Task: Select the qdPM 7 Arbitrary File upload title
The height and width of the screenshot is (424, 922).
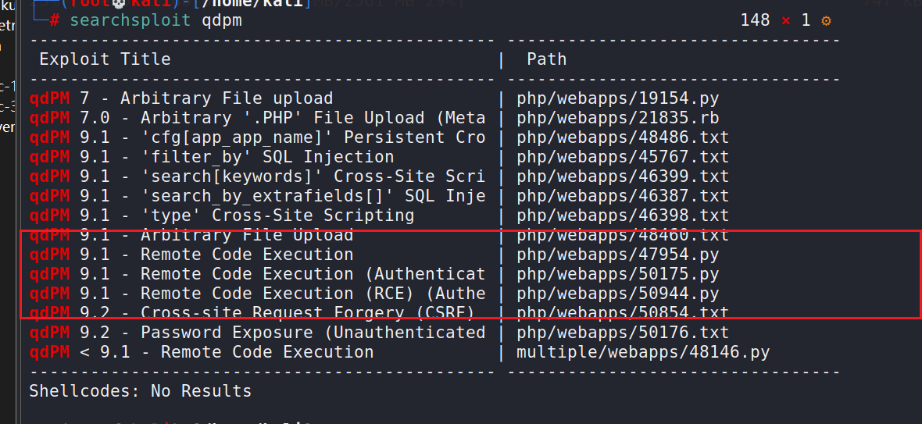Action: (x=181, y=98)
